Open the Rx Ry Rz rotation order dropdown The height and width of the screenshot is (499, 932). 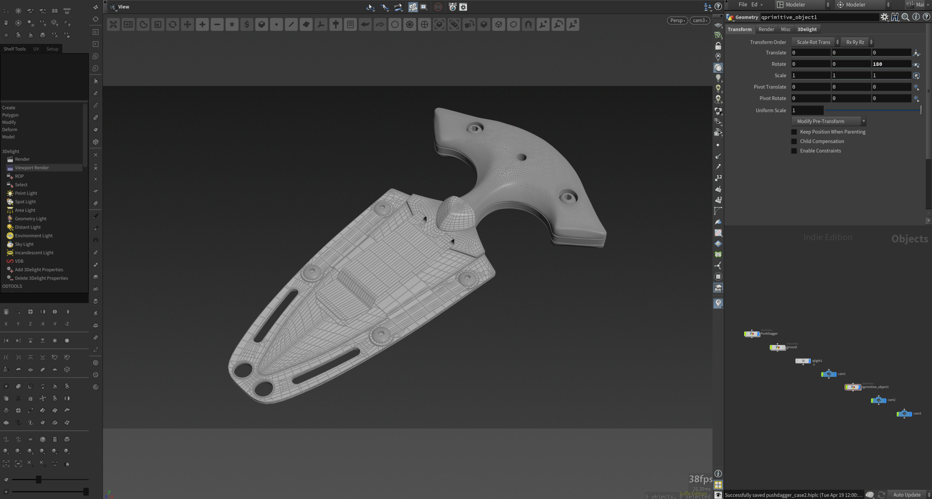click(857, 42)
